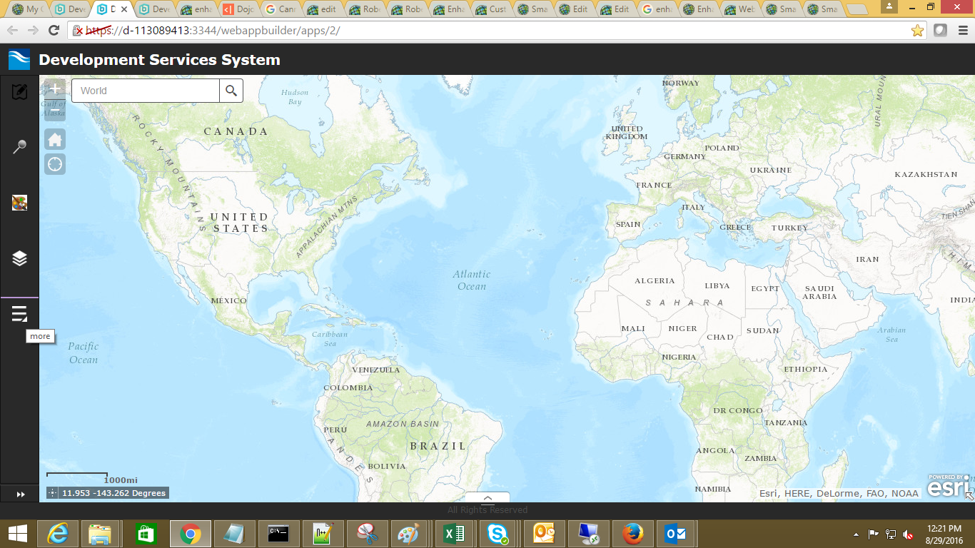Switch to the Canc Google tab
975x548 pixels.
[x=279, y=10]
